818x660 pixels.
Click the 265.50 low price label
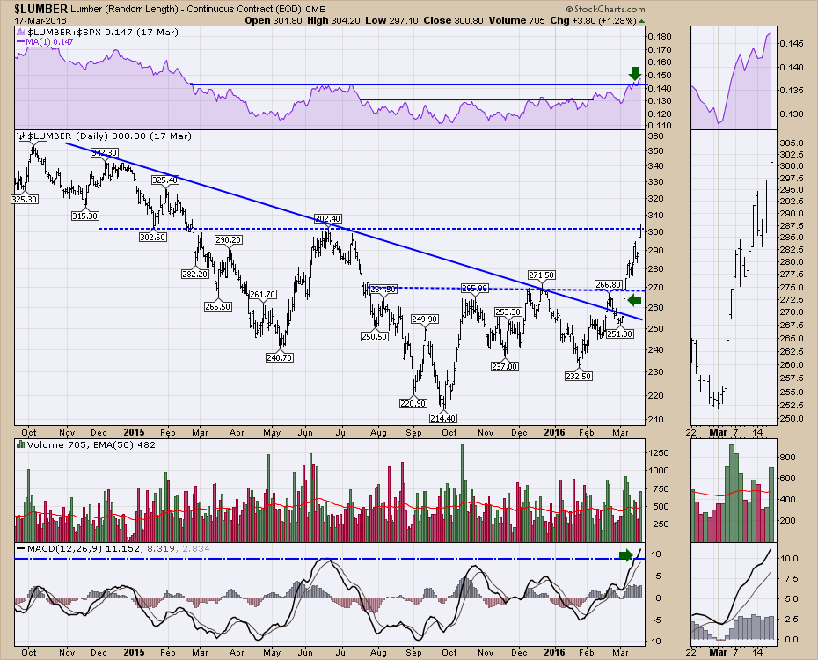pos(218,307)
